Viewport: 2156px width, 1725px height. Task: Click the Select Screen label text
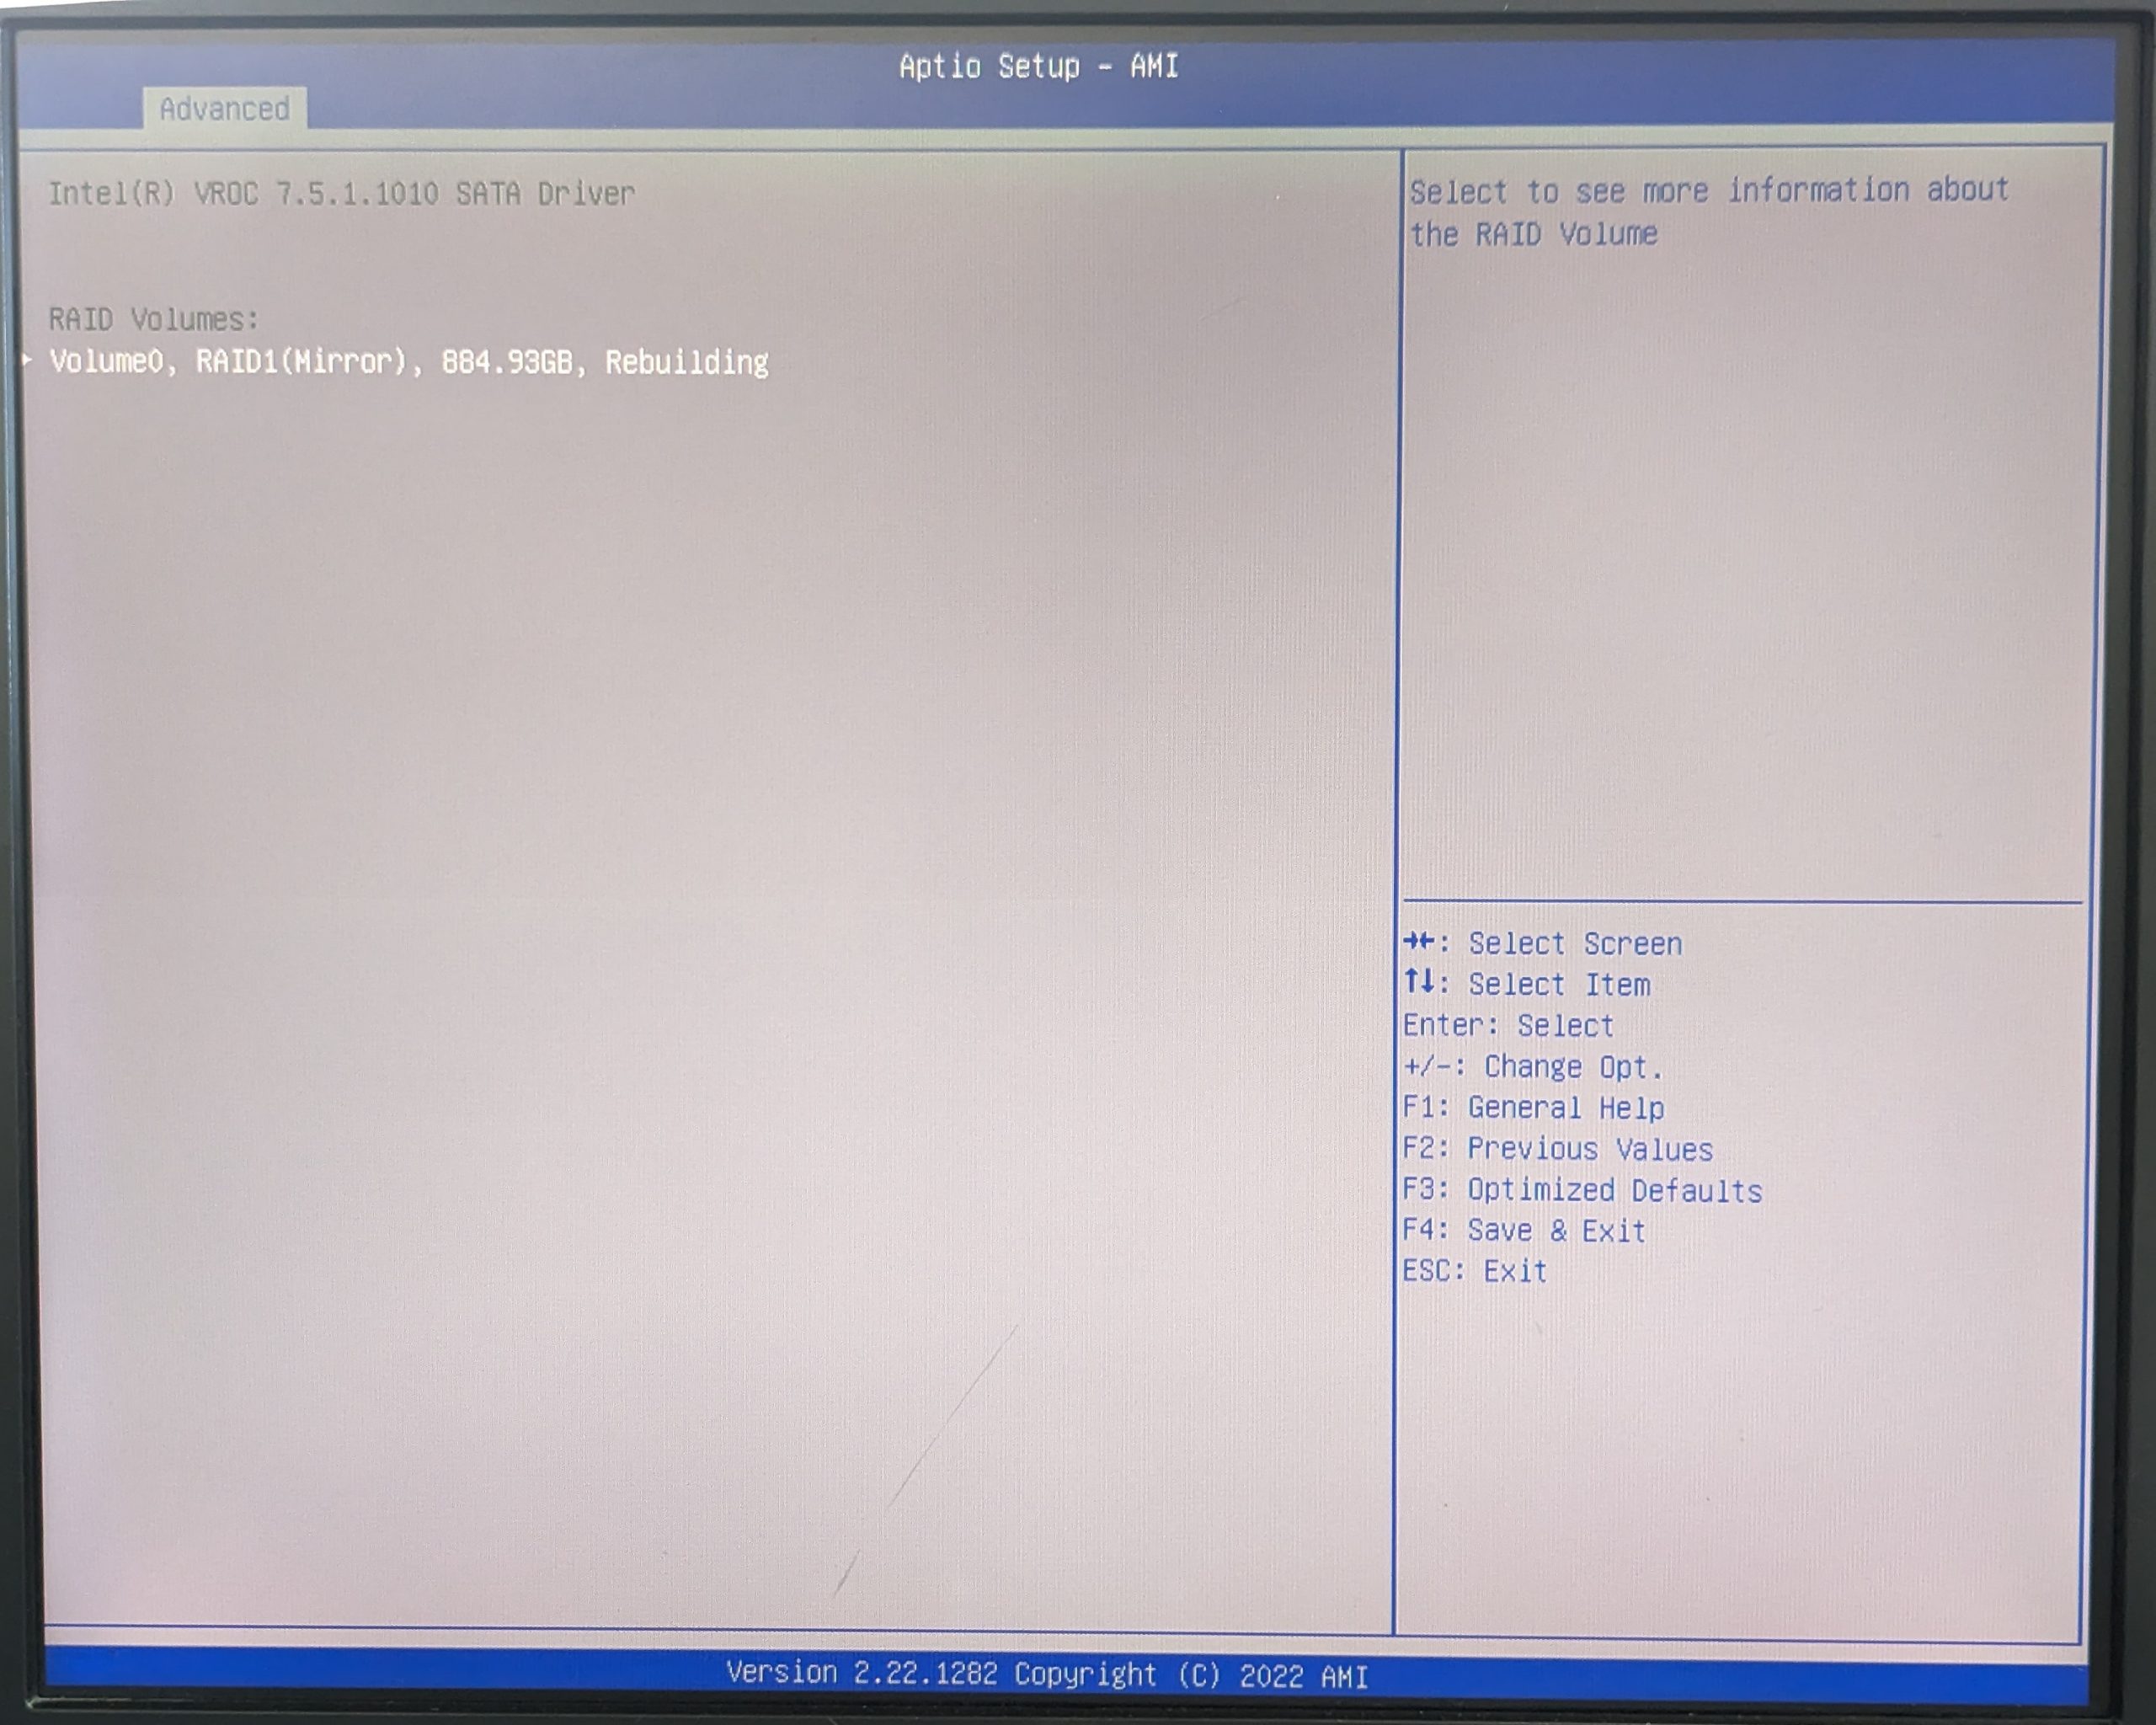pyautogui.click(x=1574, y=943)
